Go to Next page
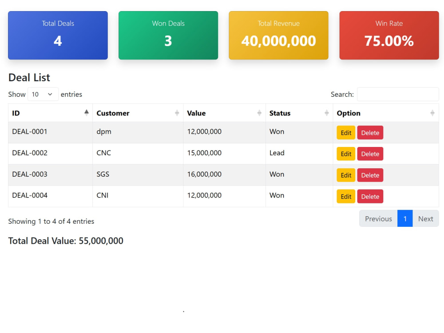The width and height of the screenshot is (444, 333). (426, 218)
